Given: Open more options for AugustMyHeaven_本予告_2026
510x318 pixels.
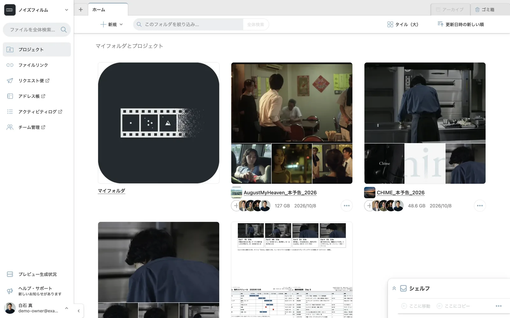Looking at the screenshot, I should click(x=347, y=206).
